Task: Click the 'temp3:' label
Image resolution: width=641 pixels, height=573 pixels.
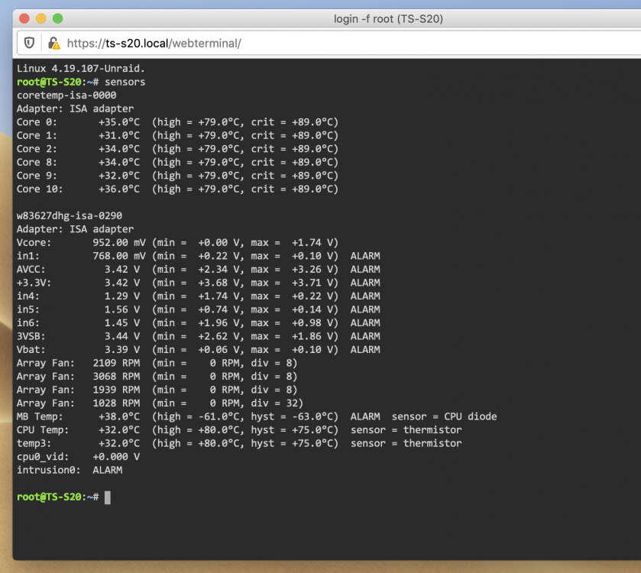Action: (x=34, y=443)
